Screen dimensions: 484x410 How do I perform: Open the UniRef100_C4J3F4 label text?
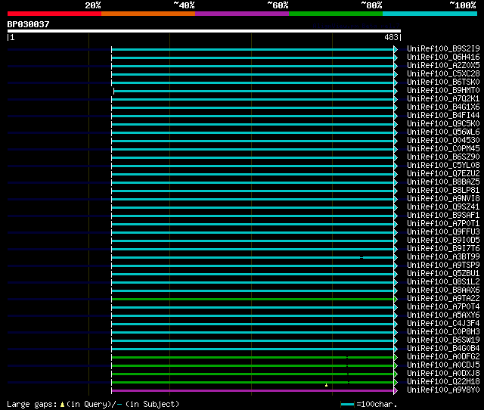click(443, 324)
